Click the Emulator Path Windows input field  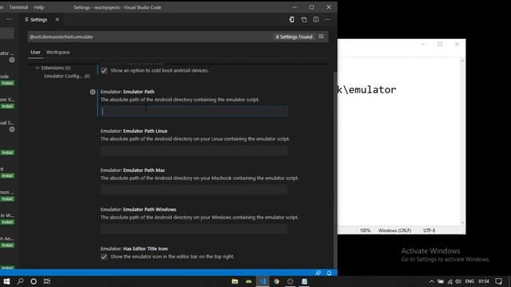(194, 229)
